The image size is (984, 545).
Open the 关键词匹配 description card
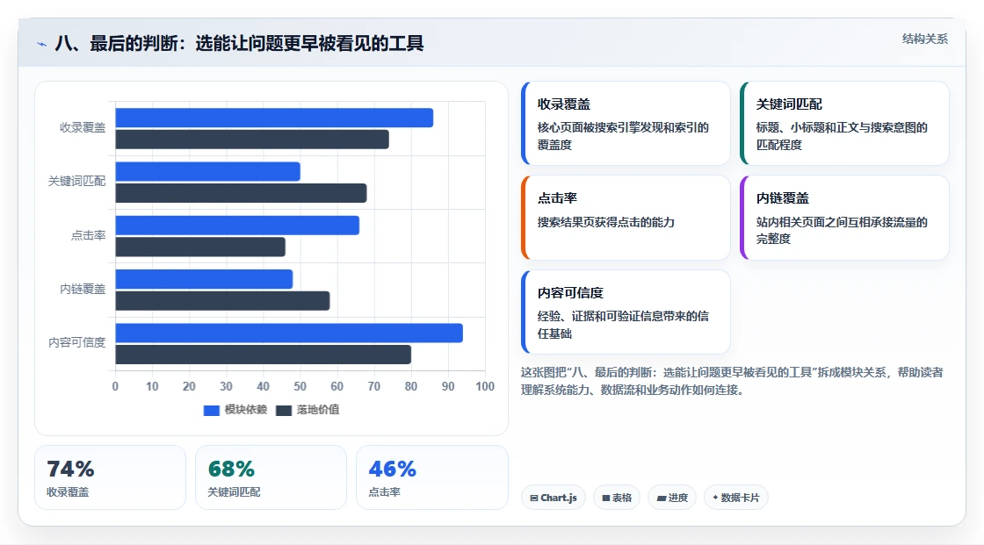(844, 123)
